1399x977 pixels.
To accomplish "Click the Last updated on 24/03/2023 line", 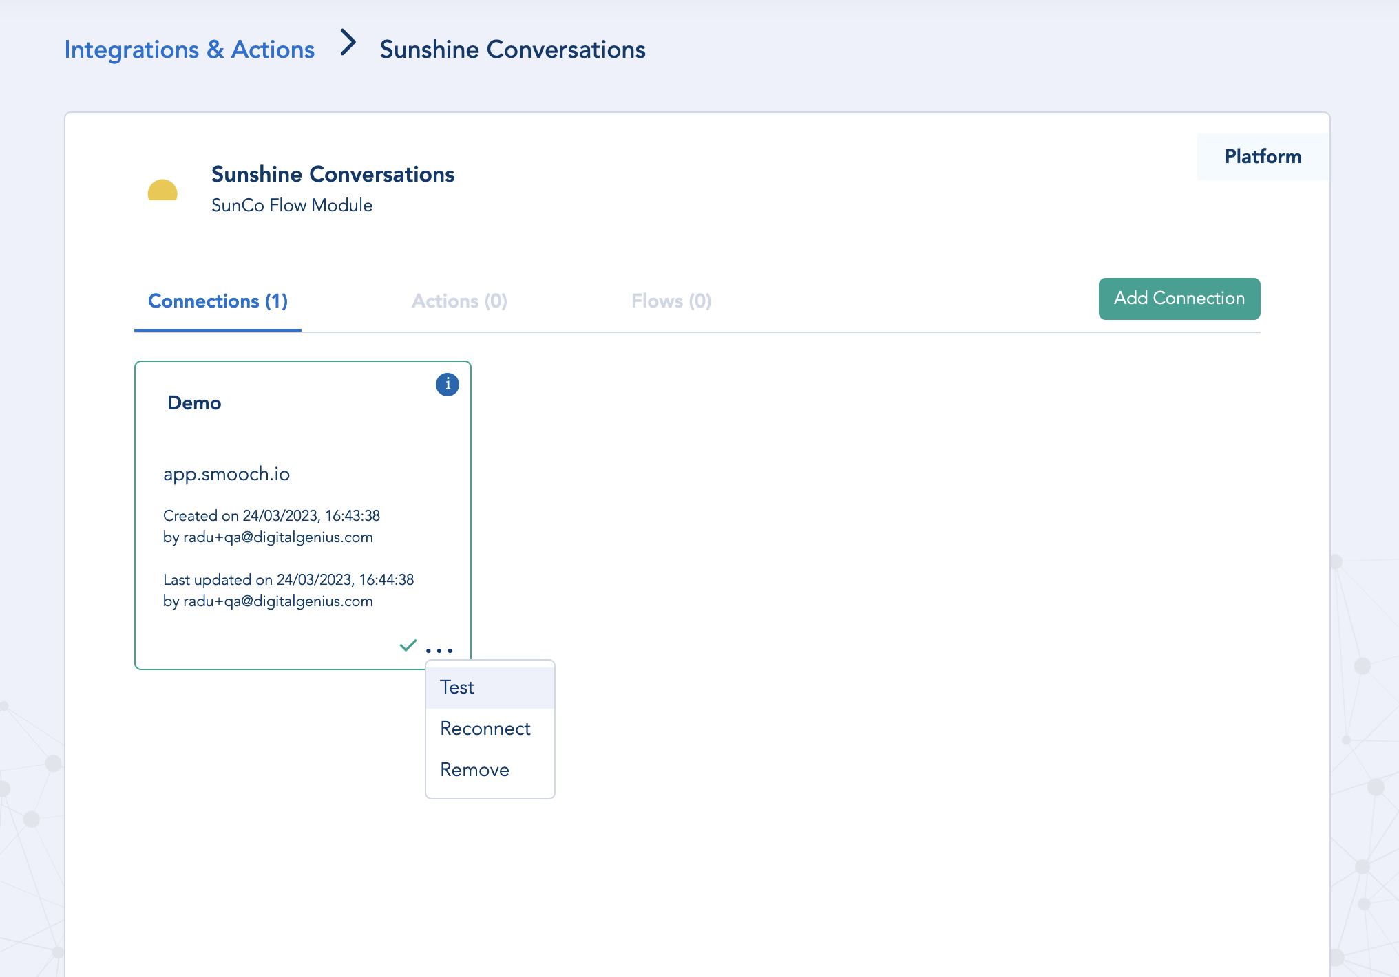I will [288, 580].
